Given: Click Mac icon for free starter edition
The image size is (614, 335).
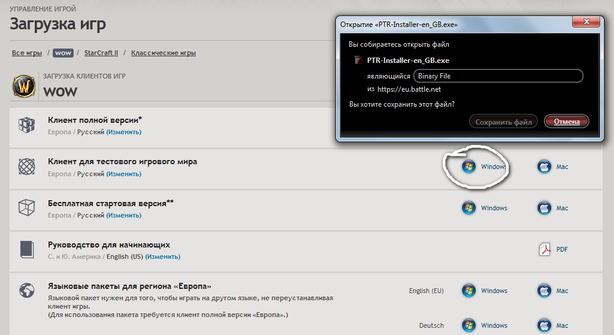Looking at the screenshot, I should point(544,208).
